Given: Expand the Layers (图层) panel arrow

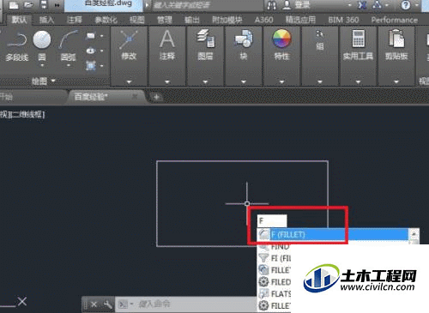Looking at the screenshot, I should [205, 82].
